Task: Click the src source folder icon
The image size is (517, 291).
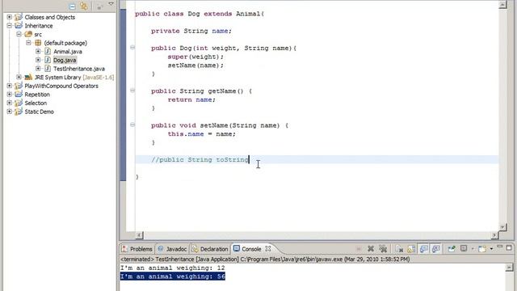Action: 28,34
